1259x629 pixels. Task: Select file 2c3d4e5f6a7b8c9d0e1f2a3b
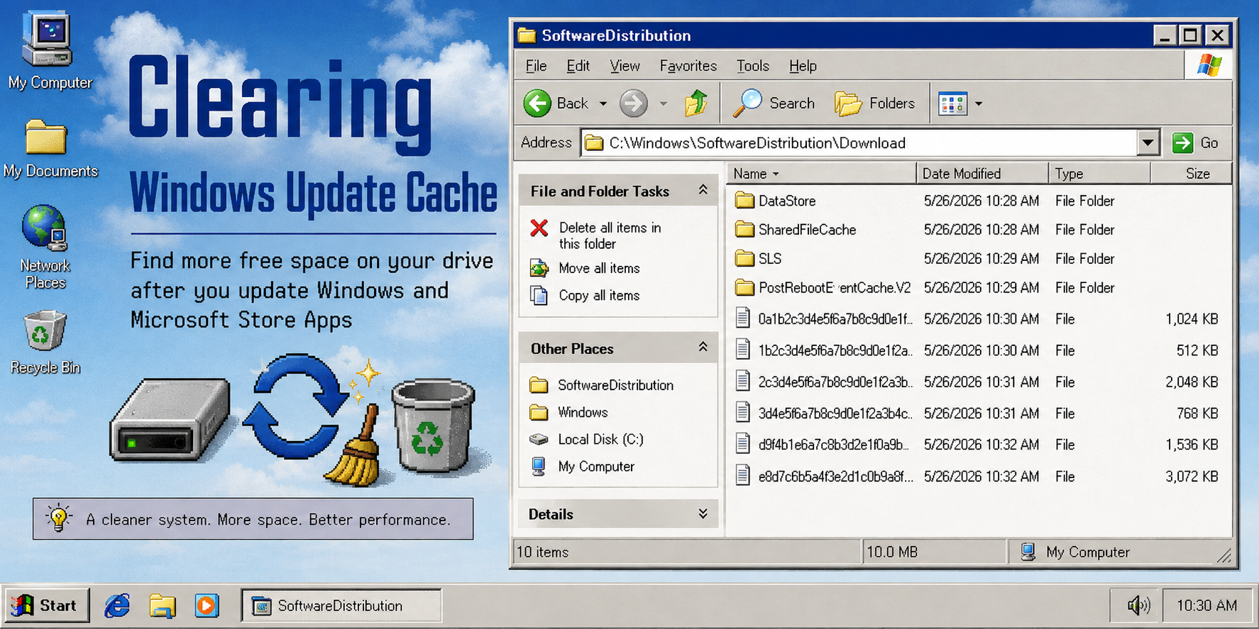(x=835, y=382)
